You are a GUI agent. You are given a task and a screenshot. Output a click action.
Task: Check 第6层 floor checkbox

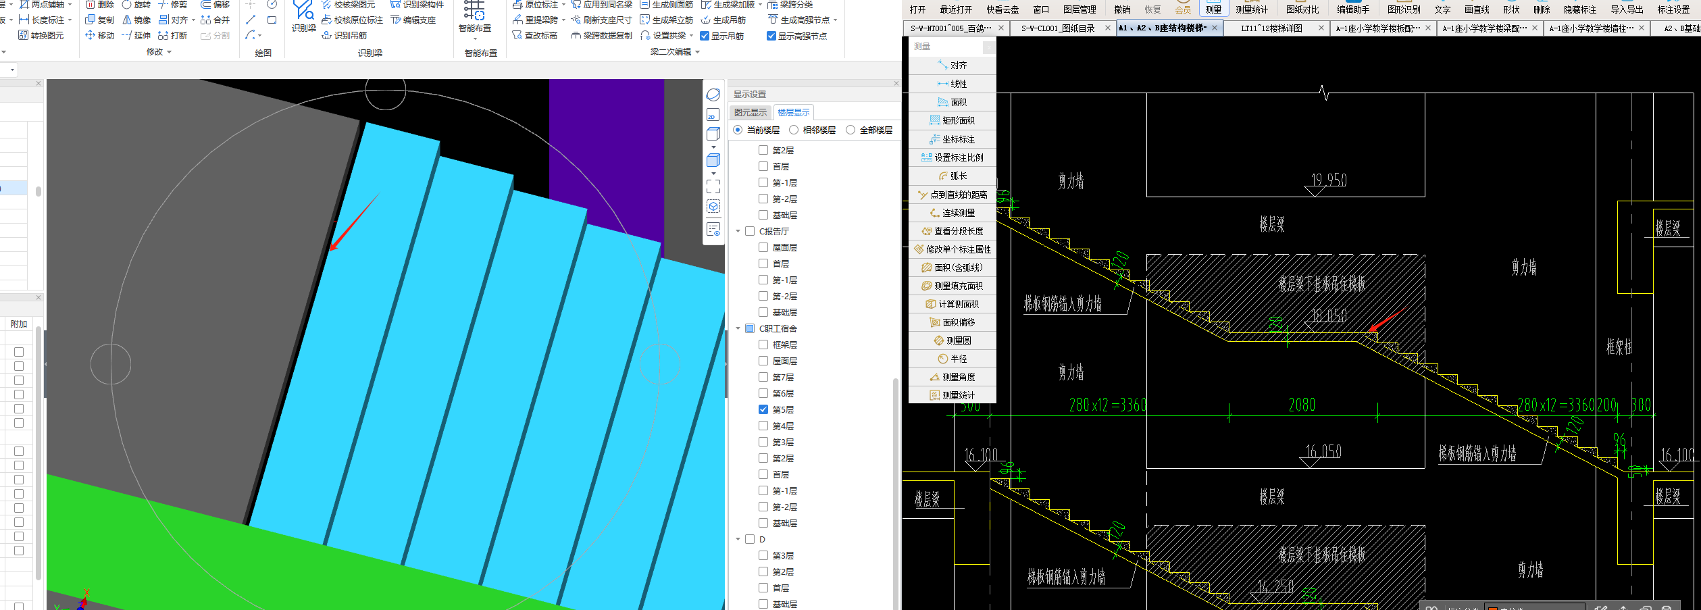click(x=763, y=393)
